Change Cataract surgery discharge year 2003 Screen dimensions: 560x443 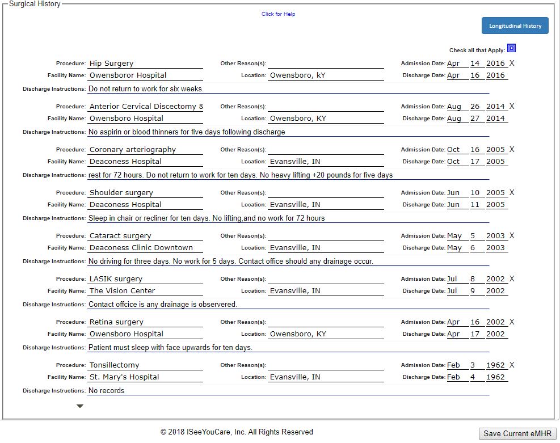click(496, 248)
